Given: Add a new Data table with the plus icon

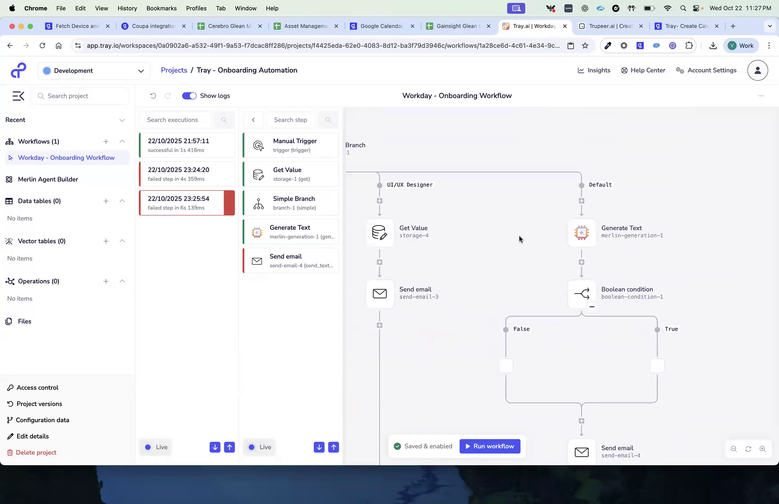Looking at the screenshot, I should point(106,201).
